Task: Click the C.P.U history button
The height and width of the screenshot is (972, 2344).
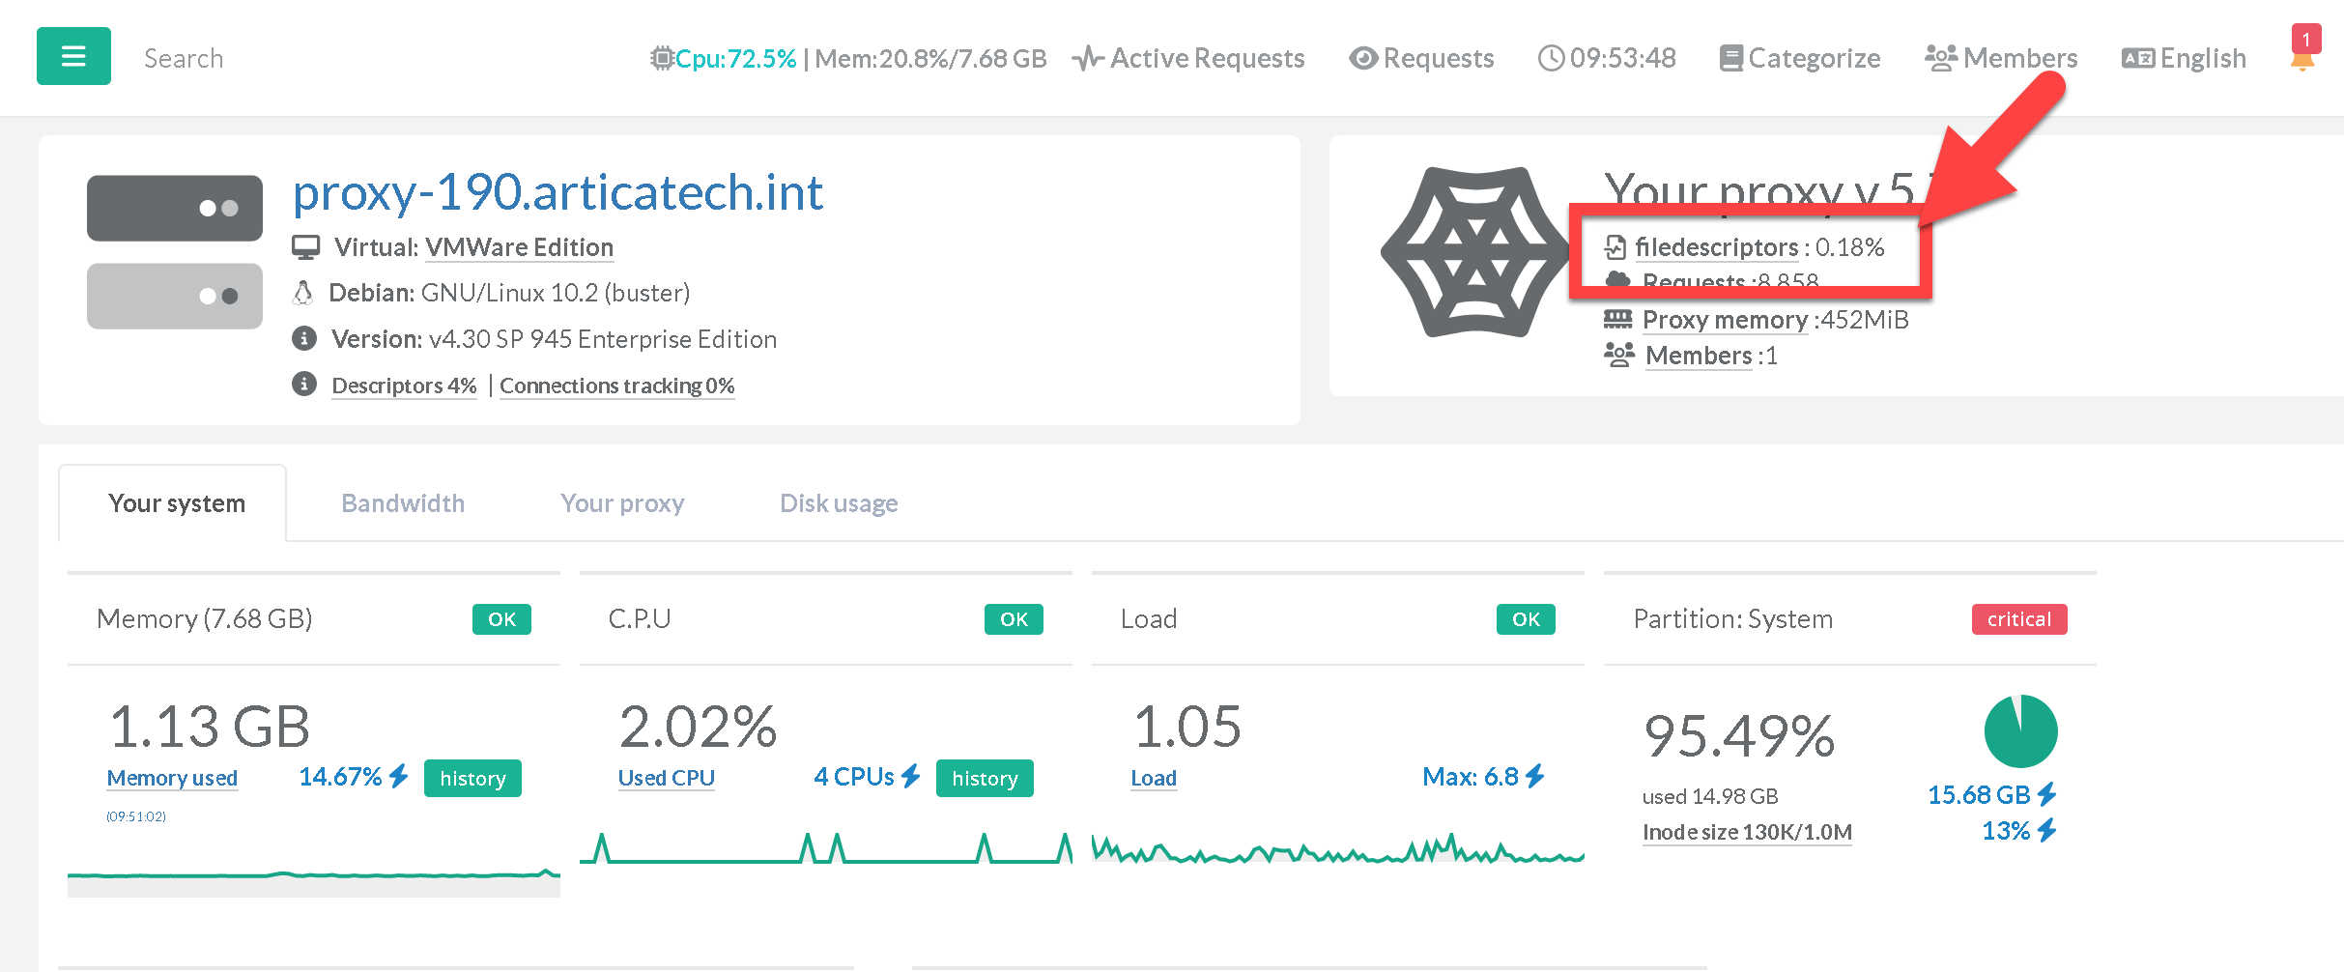Action: coord(985,779)
